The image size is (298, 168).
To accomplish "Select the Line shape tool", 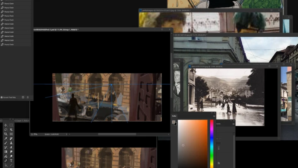I will coord(11,165).
